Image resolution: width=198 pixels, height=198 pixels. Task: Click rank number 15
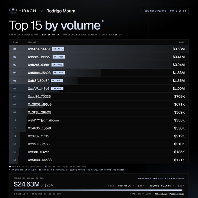[15, 160]
